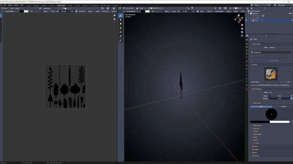This screenshot has width=293, height=164.
Task: Click the Save All Images button
Action: pyautogui.click(x=273, y=61)
